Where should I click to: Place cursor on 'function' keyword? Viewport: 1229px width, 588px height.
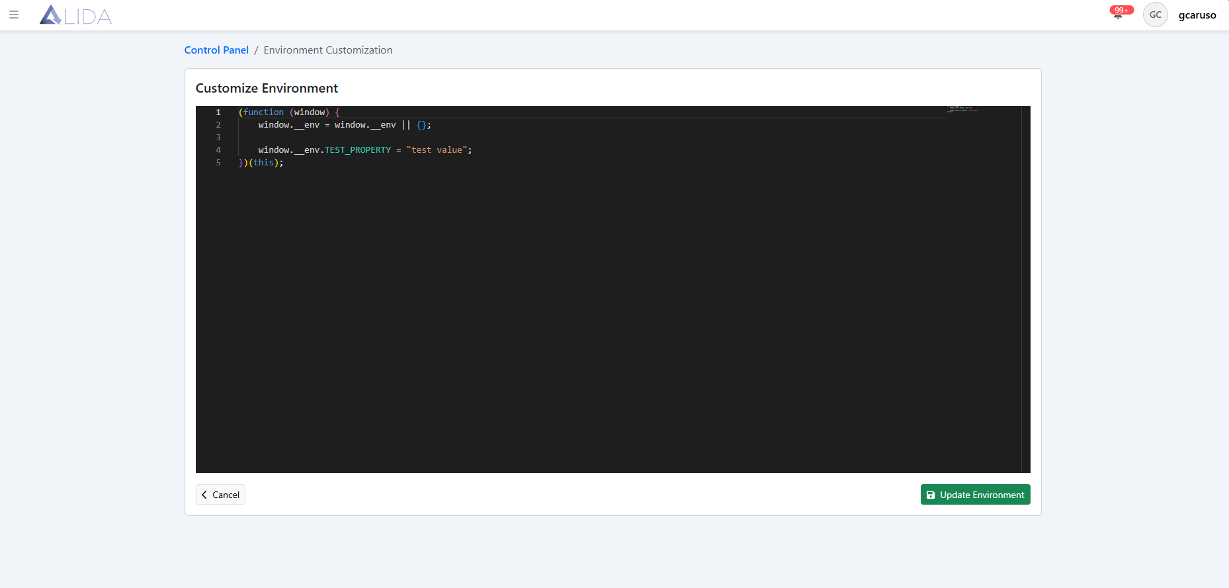[x=263, y=112]
